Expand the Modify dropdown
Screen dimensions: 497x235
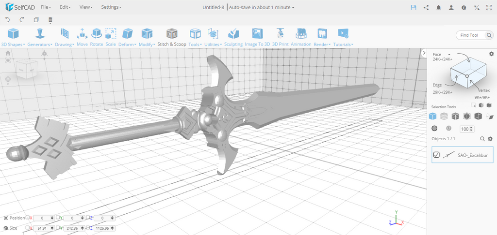pyautogui.click(x=147, y=37)
